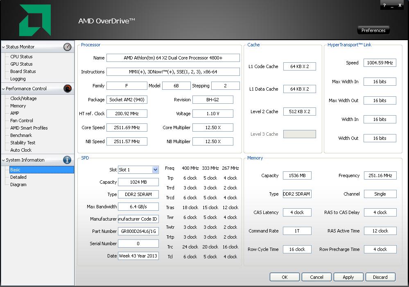
Task: Click the Core Speed value 2511.69 MHz
Action: [127, 128]
